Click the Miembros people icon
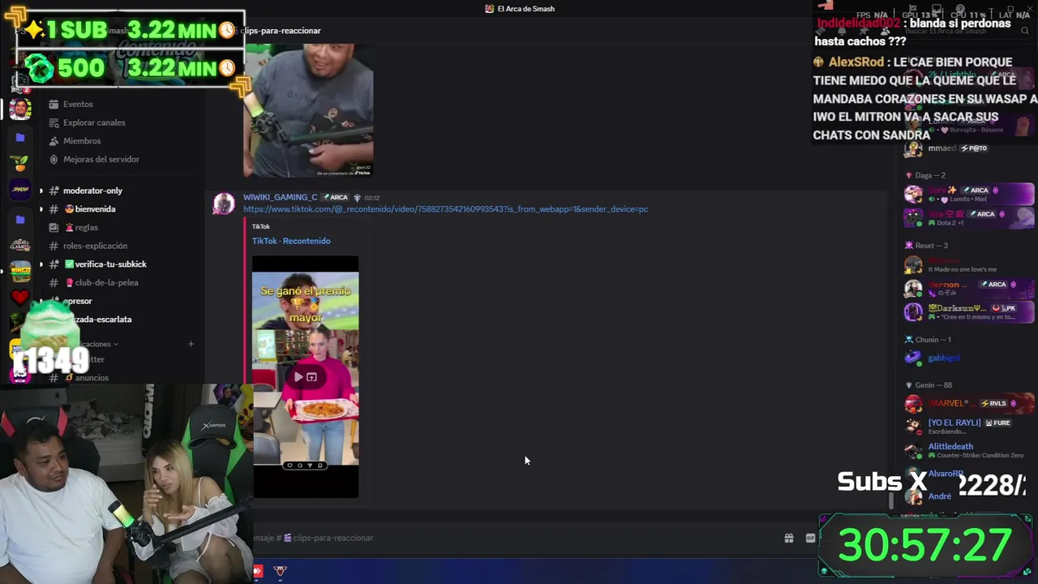This screenshot has height=584, width=1038. click(54, 141)
